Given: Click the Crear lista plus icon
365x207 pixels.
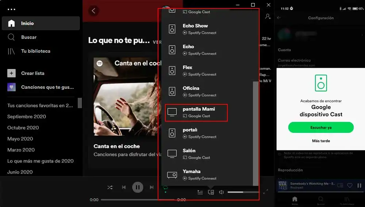Looking at the screenshot, I should coord(11,73).
